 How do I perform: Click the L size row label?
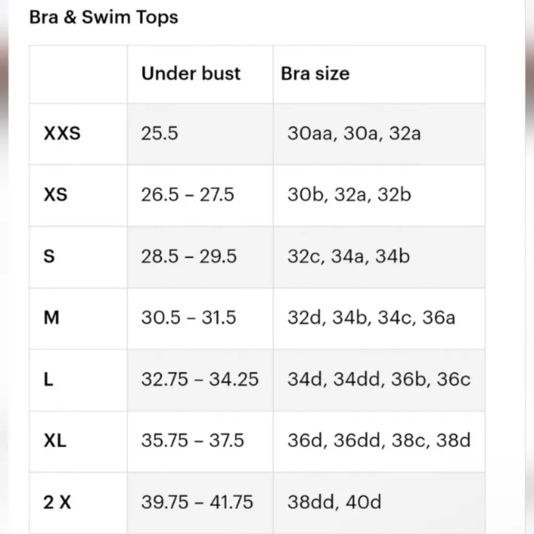49,380
